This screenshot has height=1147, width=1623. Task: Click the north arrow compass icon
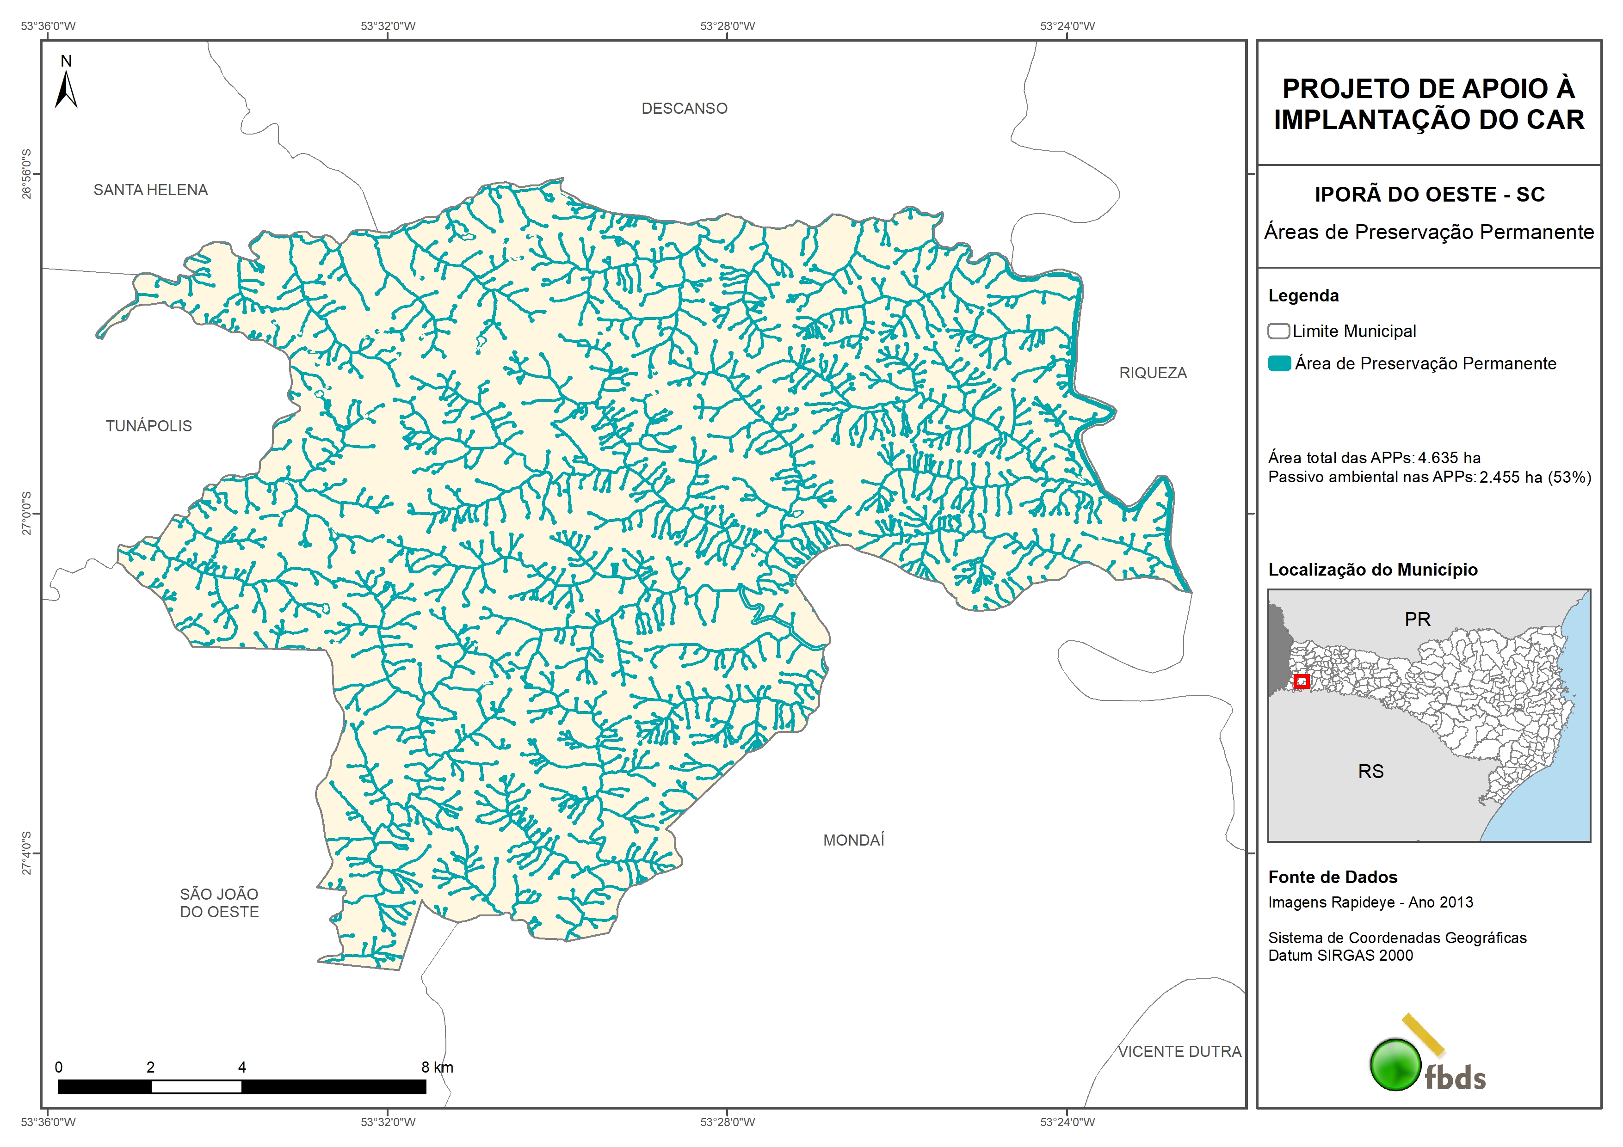[66, 91]
